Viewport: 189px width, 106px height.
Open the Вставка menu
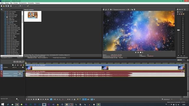pyautogui.click(x=16, y=3)
